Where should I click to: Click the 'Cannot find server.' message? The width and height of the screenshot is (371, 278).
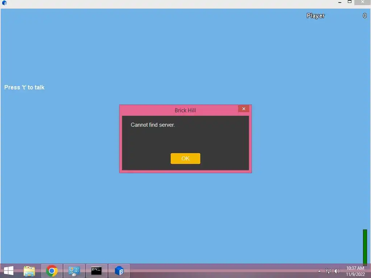pos(153,125)
